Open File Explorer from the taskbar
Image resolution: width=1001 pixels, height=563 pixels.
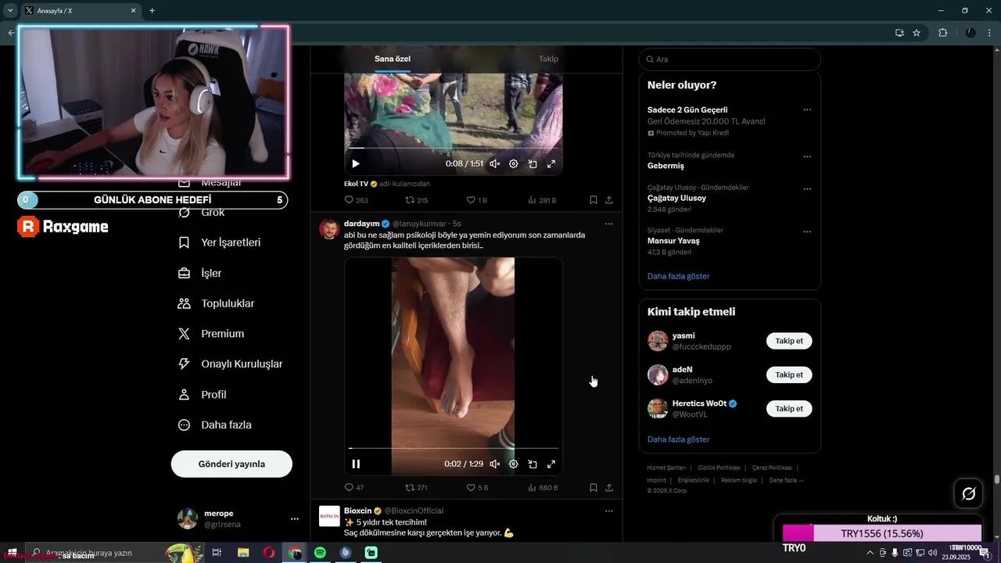[x=243, y=553]
